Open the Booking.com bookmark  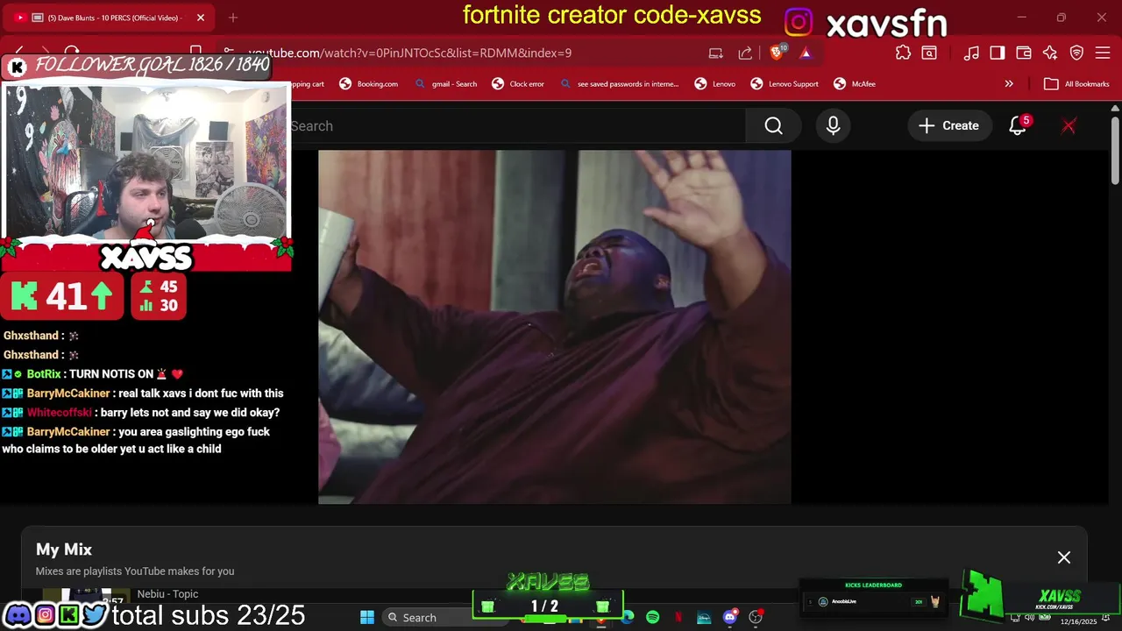coord(369,84)
